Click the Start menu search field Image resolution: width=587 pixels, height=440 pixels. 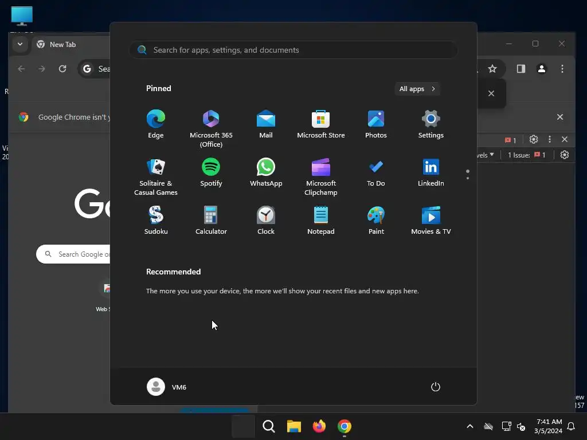[x=293, y=50]
